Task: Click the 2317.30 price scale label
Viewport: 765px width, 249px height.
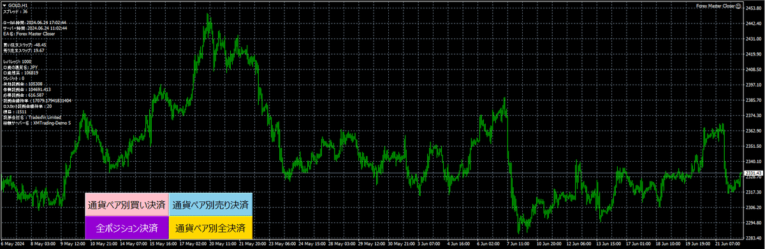Action: tap(754, 192)
